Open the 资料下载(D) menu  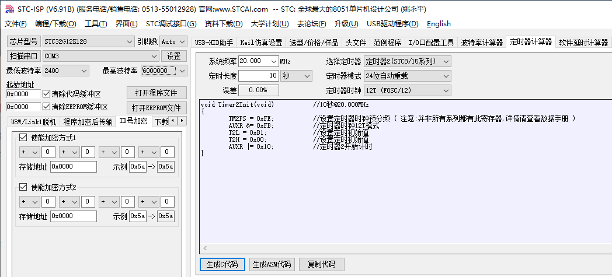(224, 24)
